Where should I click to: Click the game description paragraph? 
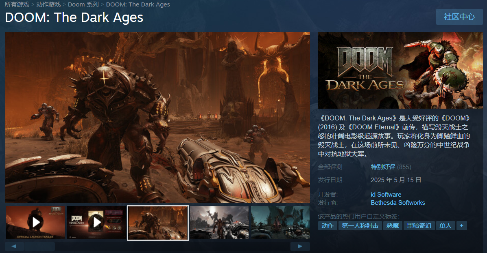(x=394, y=136)
